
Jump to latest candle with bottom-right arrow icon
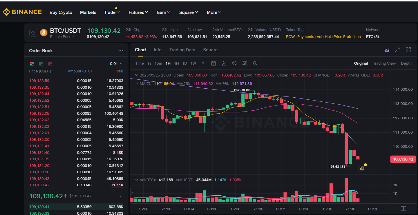coord(403,208)
